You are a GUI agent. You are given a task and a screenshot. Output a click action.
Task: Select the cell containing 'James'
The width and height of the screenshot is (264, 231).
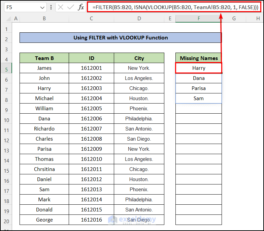click(x=44, y=68)
